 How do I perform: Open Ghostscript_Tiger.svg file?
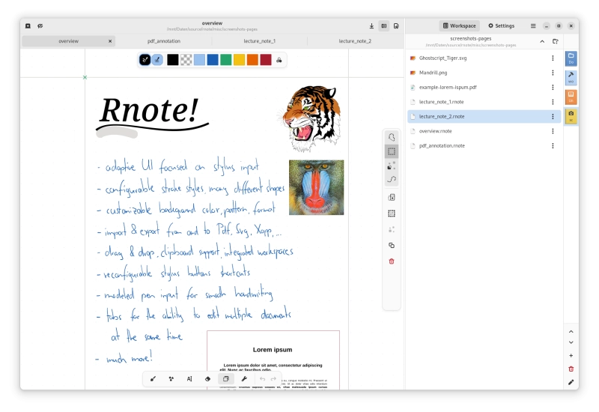[484, 58]
